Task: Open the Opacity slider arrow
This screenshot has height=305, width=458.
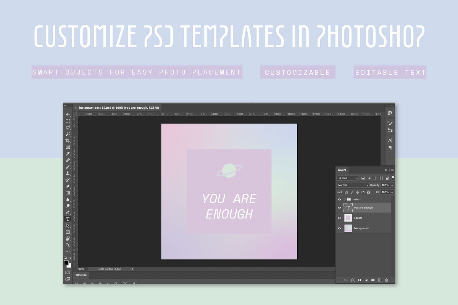Action: pos(392,185)
